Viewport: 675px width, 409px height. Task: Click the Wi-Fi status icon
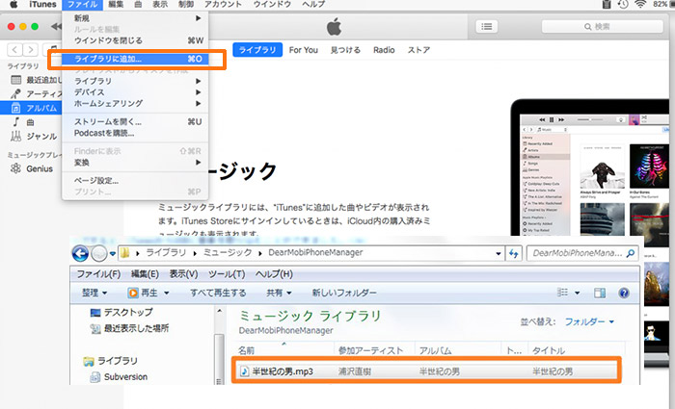(640, 4)
